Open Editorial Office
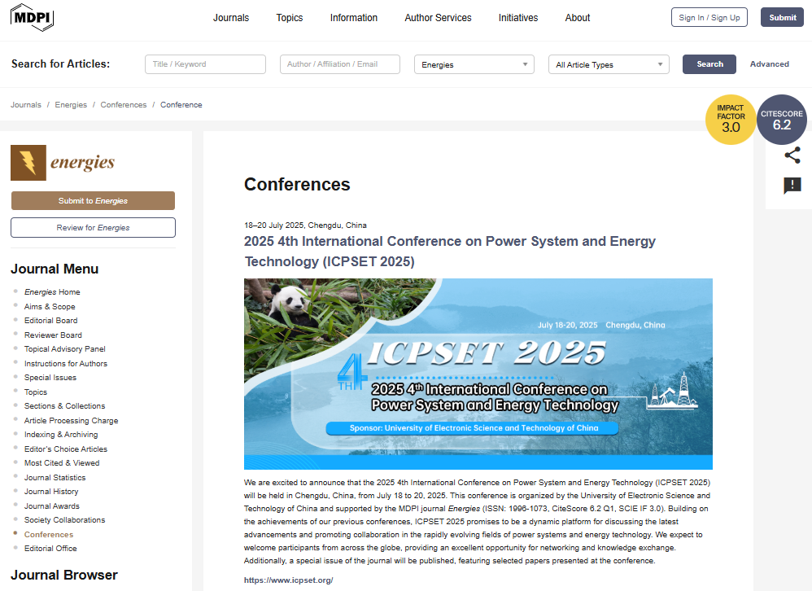812x591 pixels. coord(50,549)
